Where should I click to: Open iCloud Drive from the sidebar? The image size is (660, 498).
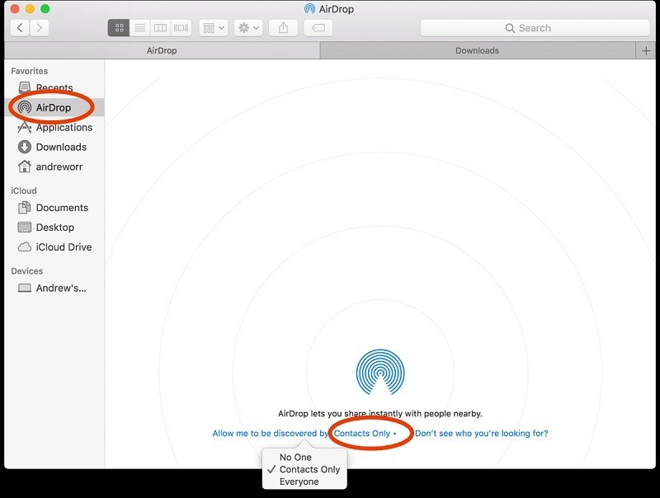click(58, 247)
